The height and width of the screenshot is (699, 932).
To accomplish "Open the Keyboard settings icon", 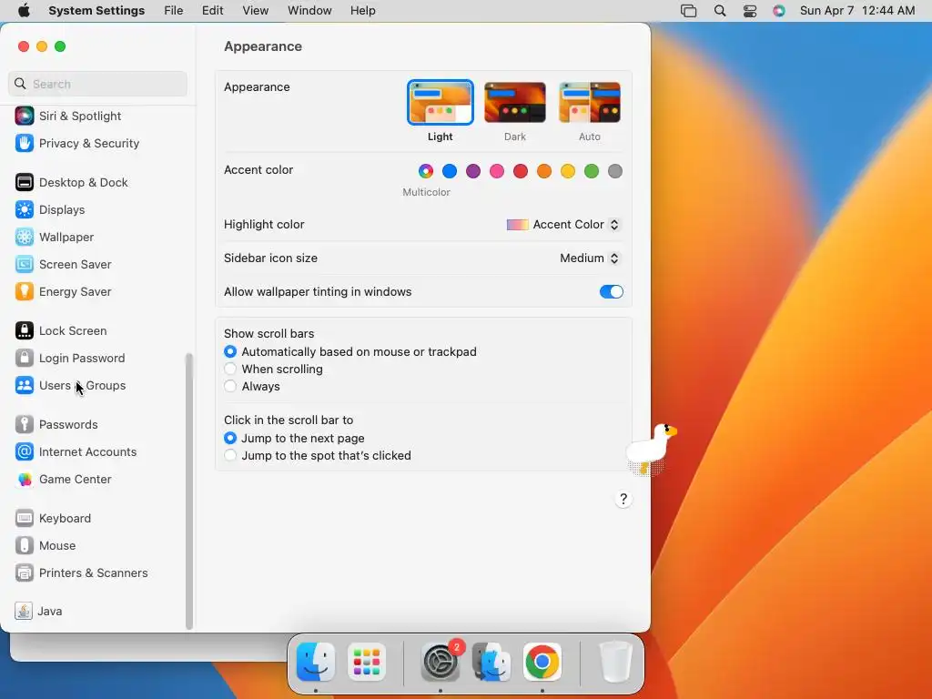I will click(25, 519).
